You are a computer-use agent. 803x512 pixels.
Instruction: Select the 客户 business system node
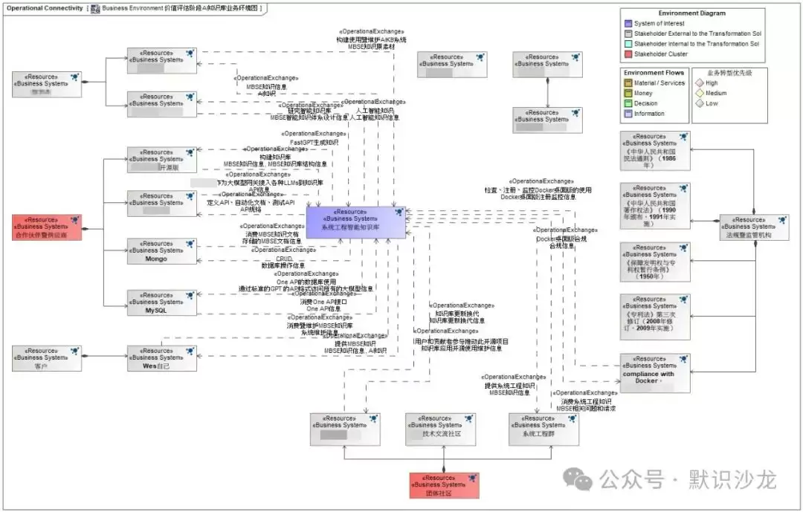tap(47, 358)
